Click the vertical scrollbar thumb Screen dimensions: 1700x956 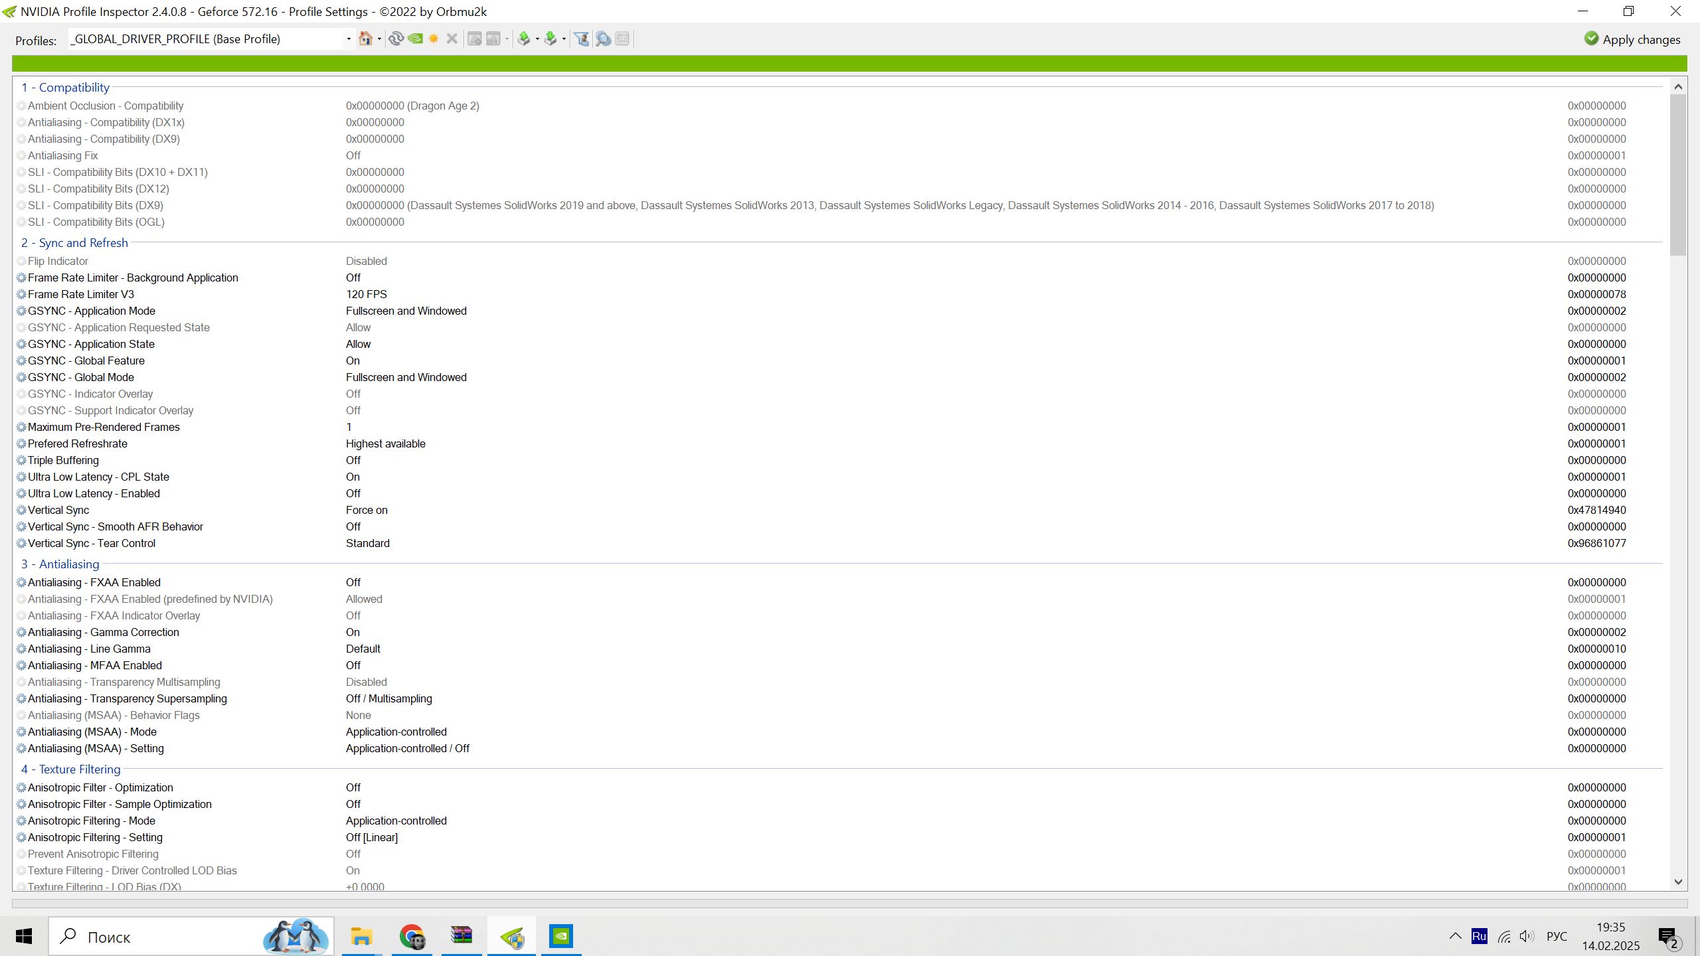[x=1678, y=175]
